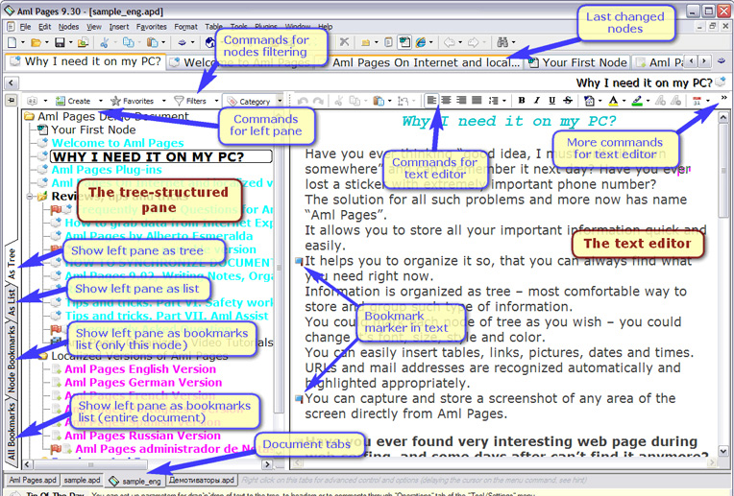The width and height of the screenshot is (734, 496).
Task: Click the Save icon in main toolbar
Action: pos(59,43)
